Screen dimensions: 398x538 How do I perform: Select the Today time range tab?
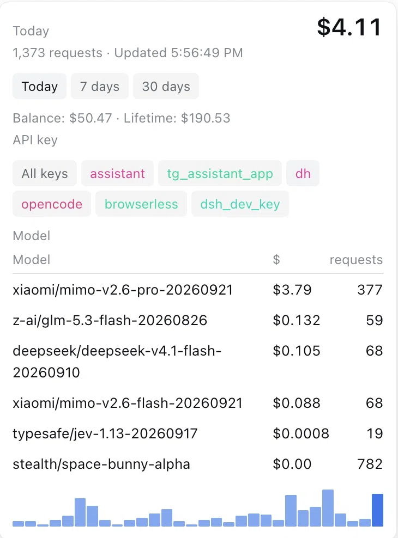(39, 86)
